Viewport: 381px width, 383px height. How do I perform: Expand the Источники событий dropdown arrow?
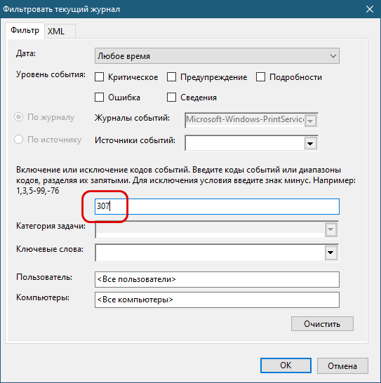[310, 143]
